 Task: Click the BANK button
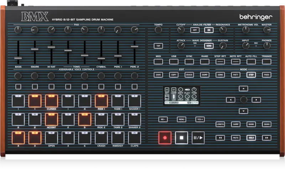coord(251,124)
